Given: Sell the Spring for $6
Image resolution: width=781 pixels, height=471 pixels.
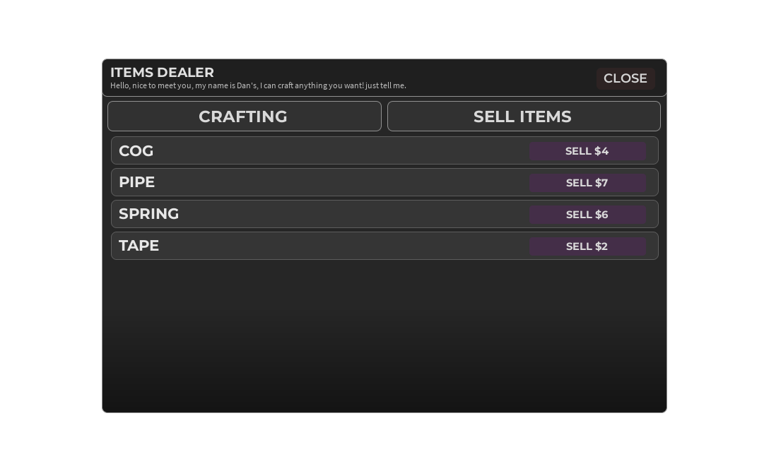Looking at the screenshot, I should (x=587, y=215).
